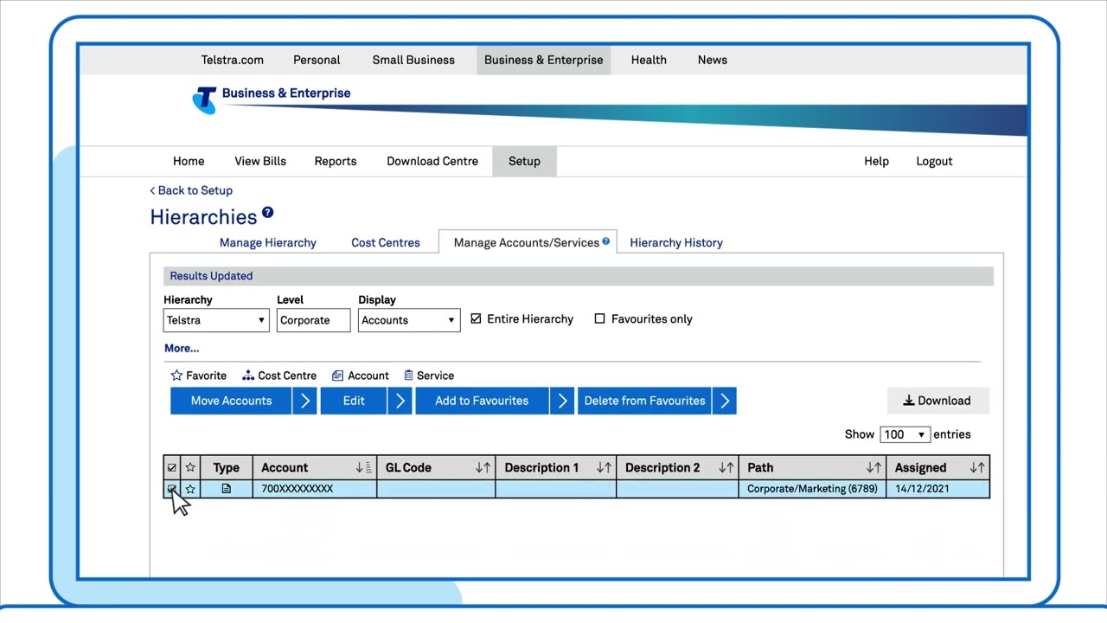
Task: Click the star icon in the account row
Action: [190, 489]
